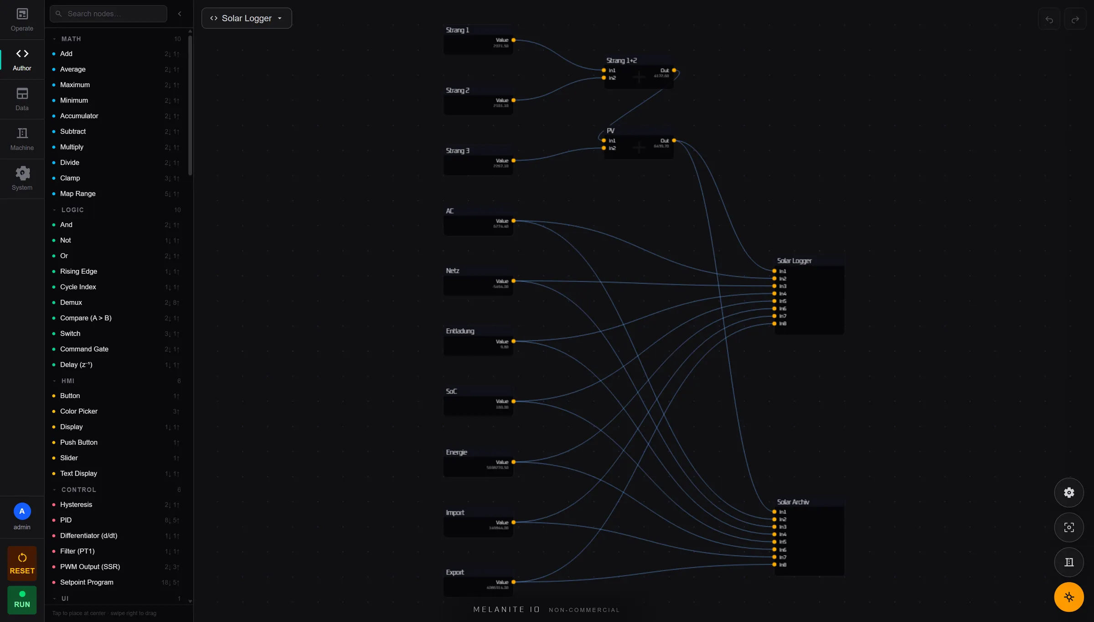
Task: Select the Average node
Action: [x=116, y=69]
